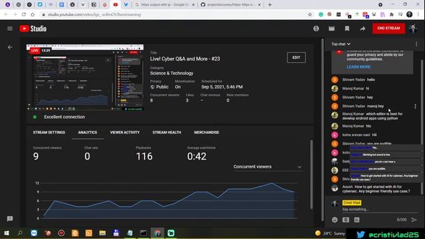Start a poll from the chat poll icon
Viewport: 425px width, 239px height.
357,220
